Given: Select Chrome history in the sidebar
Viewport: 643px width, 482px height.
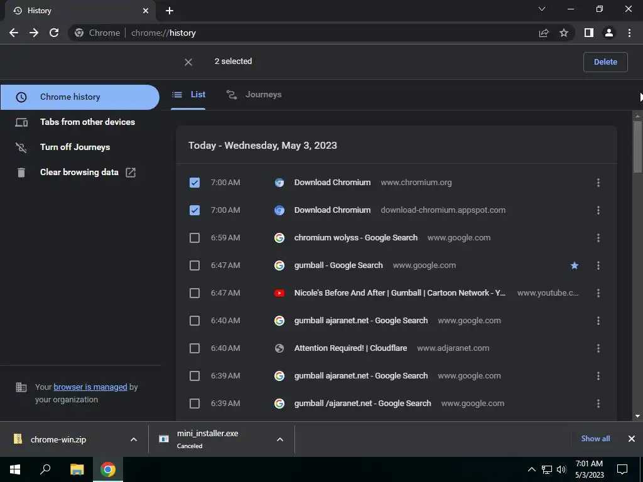Looking at the screenshot, I should 80,97.
